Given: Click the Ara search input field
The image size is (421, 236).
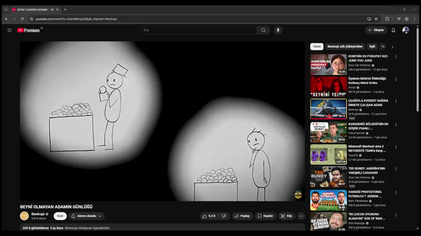Looking at the screenshot, I should 198,30.
